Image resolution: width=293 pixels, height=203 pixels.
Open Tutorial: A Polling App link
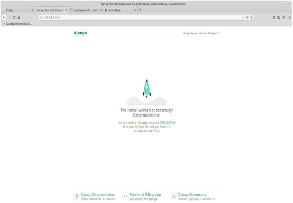pyautogui.click(x=145, y=195)
